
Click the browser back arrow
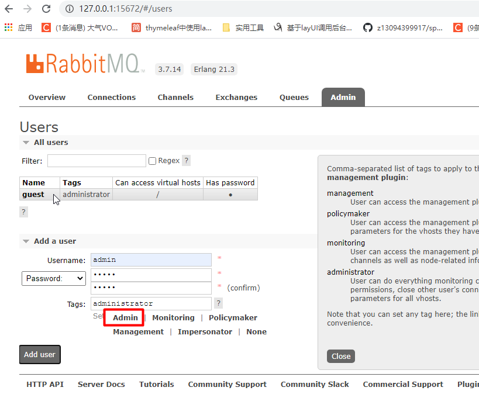[9, 9]
